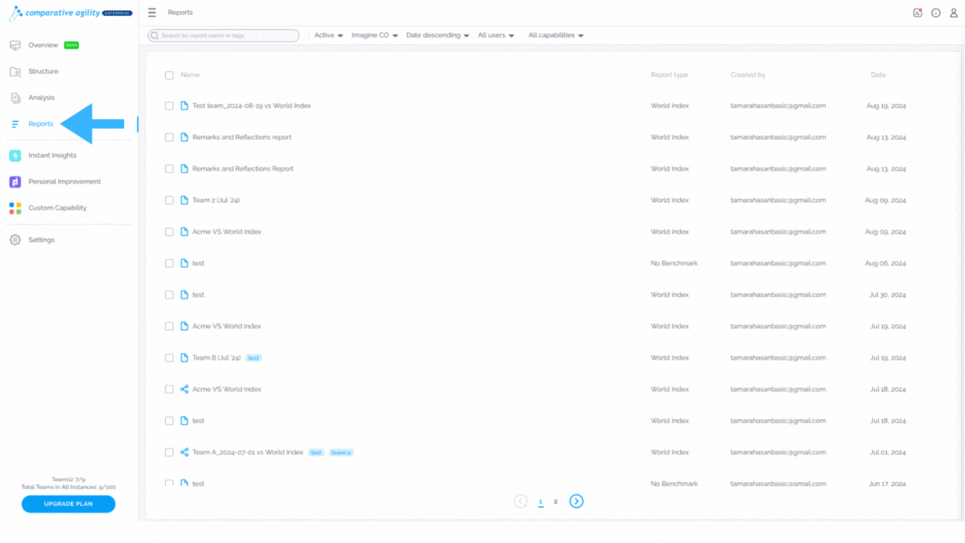Expand the Active status dropdown

click(328, 35)
